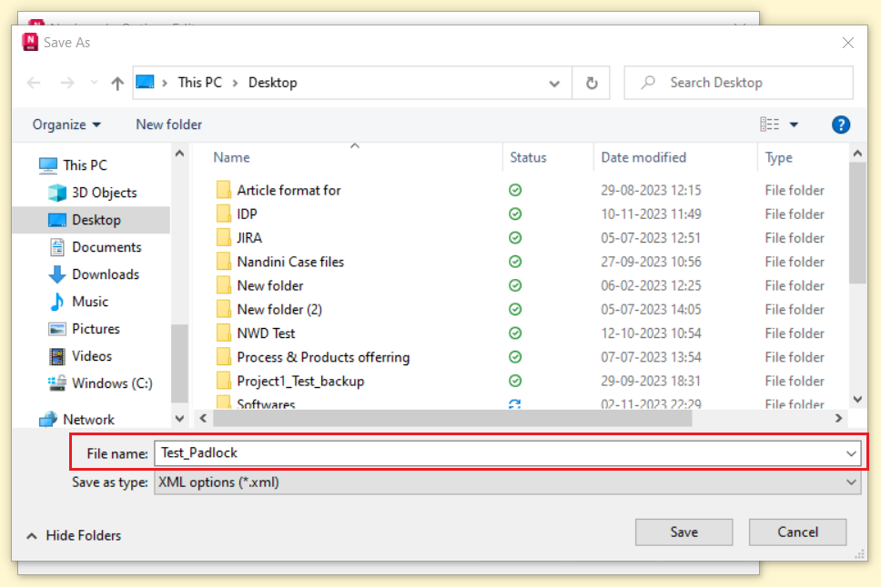Screen dimensions: 881x587
Task: Click the Save button
Action: [x=684, y=532]
